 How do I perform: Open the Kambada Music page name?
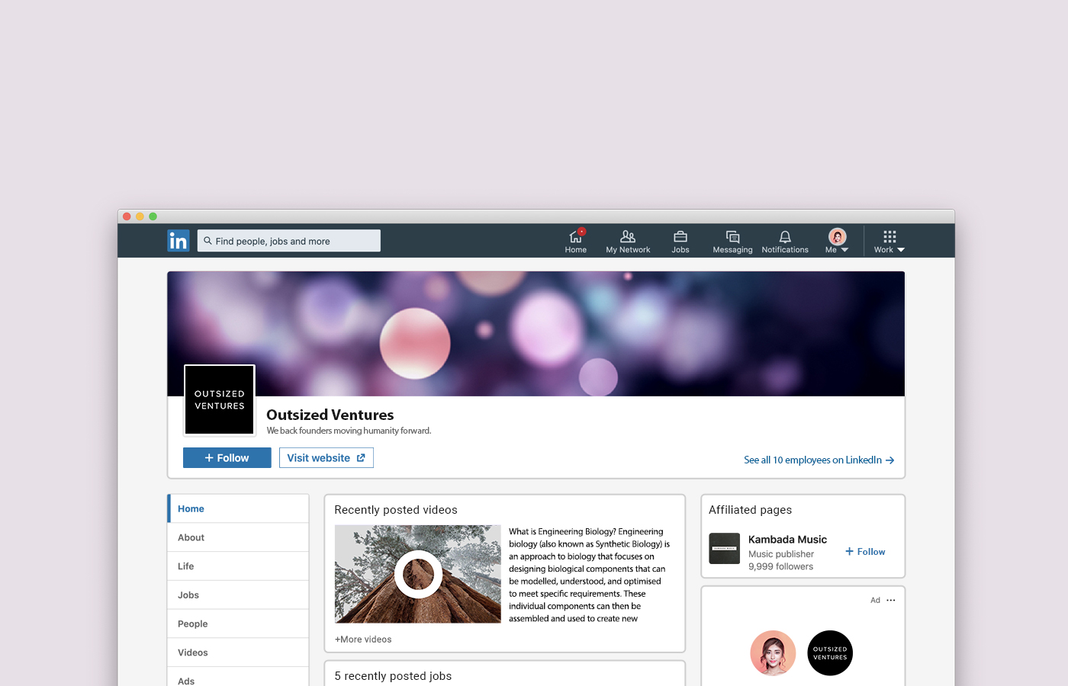787,540
